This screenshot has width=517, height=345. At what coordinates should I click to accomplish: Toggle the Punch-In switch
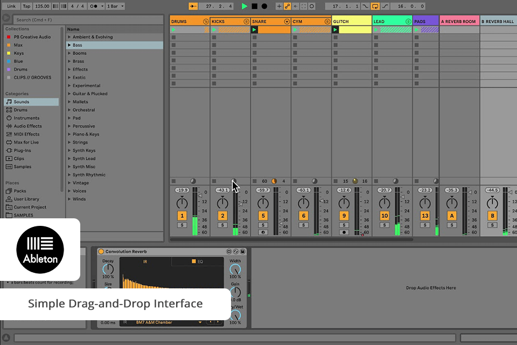point(365,6)
